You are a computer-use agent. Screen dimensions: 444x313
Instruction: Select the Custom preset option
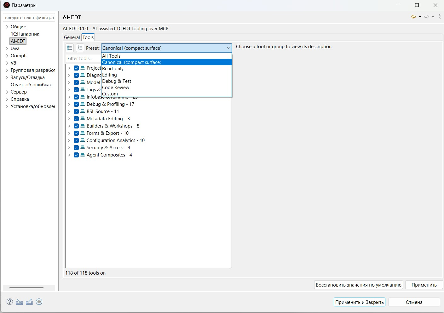(x=166, y=94)
